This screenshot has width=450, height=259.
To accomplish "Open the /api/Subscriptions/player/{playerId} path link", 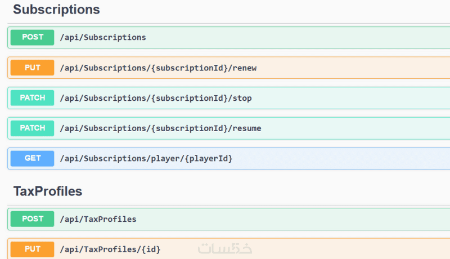I will tap(146, 159).
